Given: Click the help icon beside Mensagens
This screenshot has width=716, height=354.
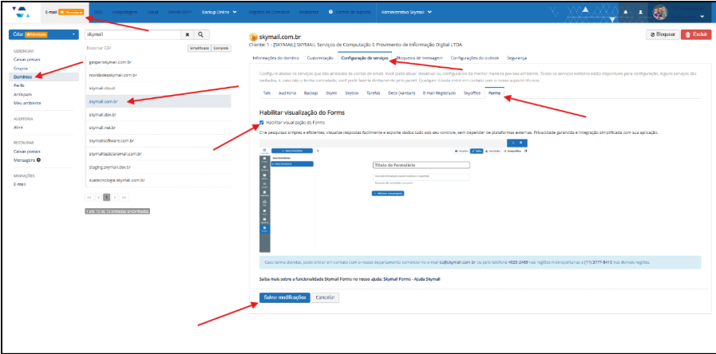Looking at the screenshot, I should coord(38,159).
